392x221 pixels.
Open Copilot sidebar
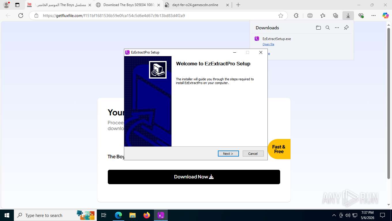386,16
